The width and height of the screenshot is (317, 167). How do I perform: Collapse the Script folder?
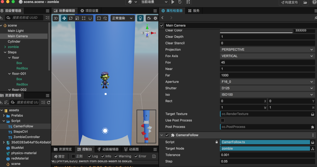[4, 121]
